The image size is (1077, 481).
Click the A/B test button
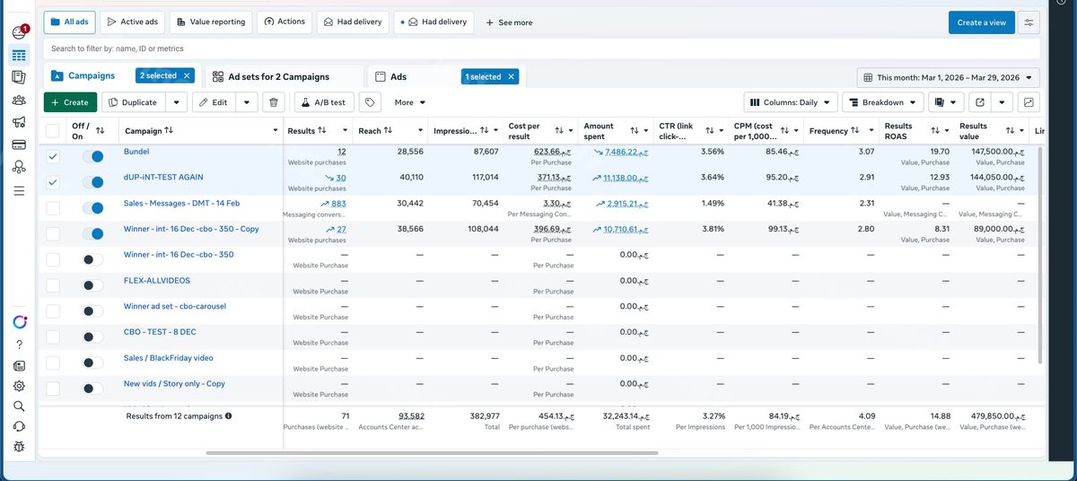[x=324, y=102]
